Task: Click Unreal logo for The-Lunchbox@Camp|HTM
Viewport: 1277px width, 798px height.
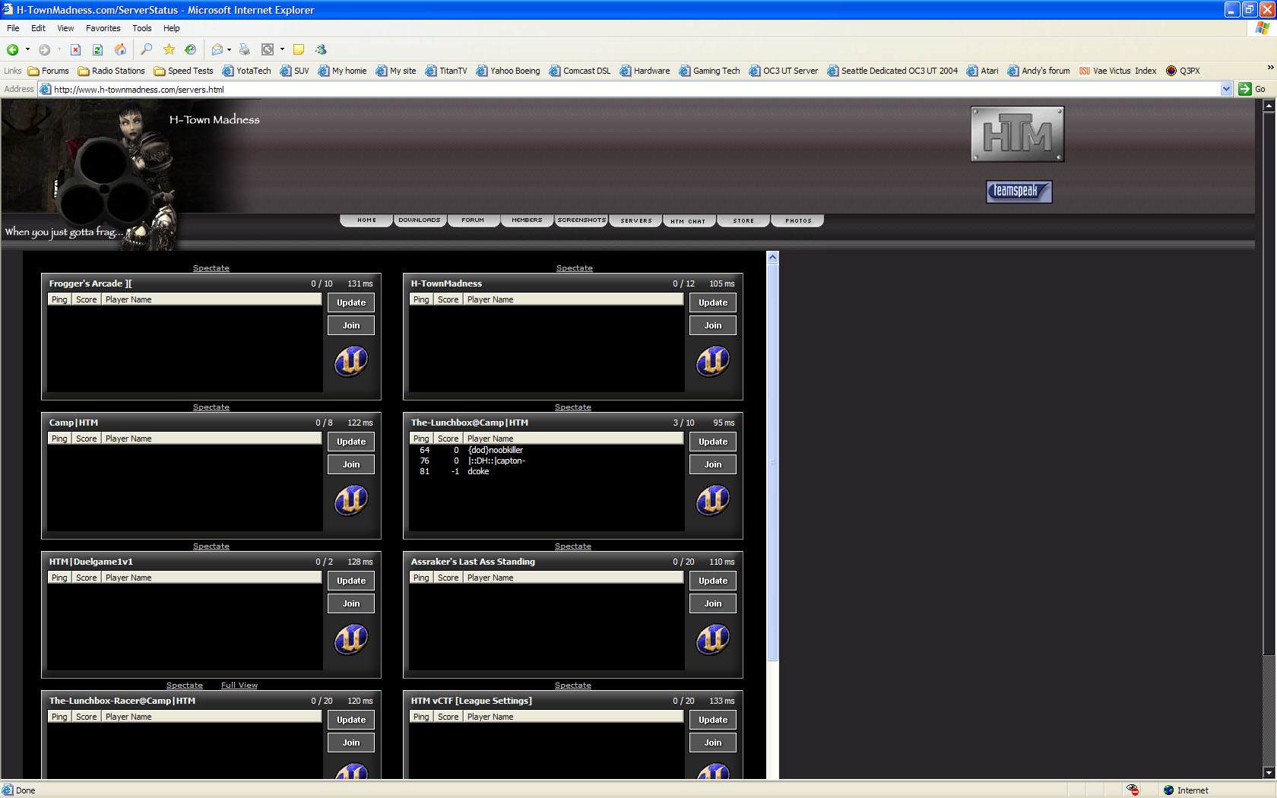Action: (x=713, y=500)
